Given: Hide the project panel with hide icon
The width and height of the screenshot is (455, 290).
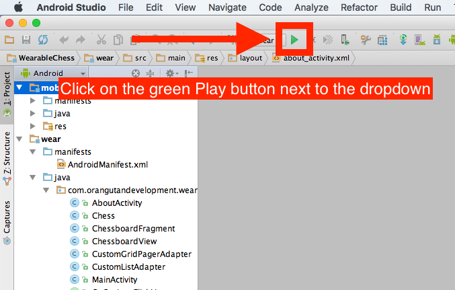Looking at the screenshot, I should 189,73.
